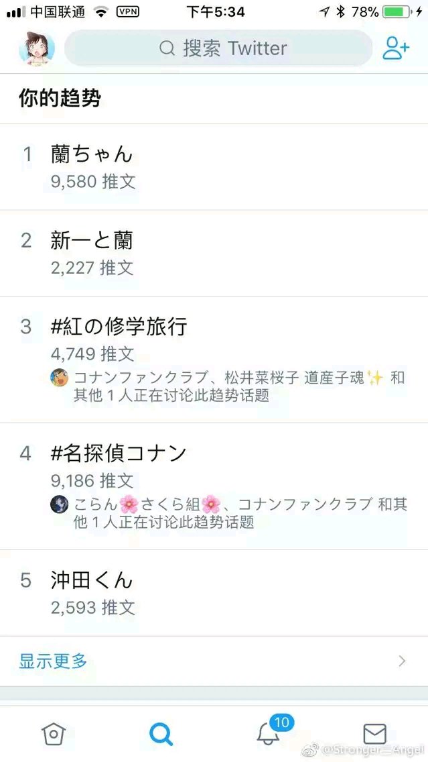
Task: Tap 显示更多 to show more trends
Action: coord(53,661)
